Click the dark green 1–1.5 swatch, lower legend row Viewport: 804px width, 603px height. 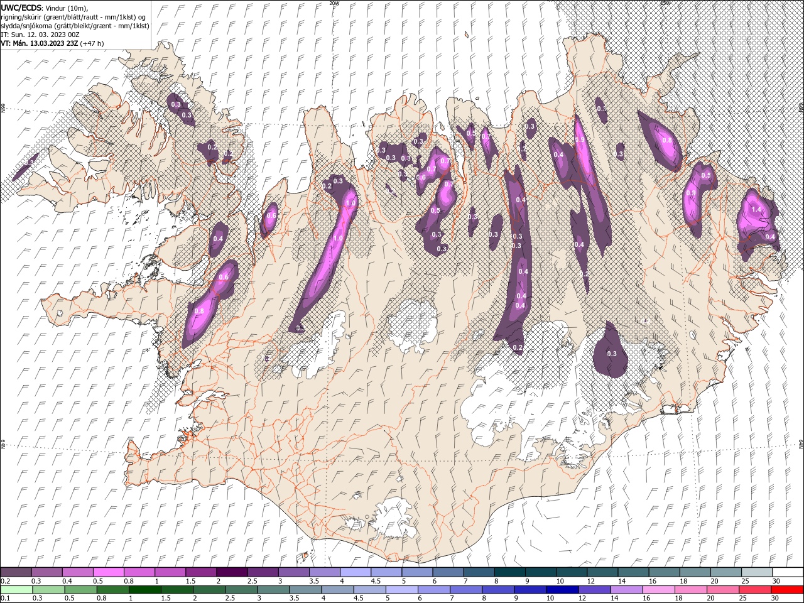(x=144, y=589)
